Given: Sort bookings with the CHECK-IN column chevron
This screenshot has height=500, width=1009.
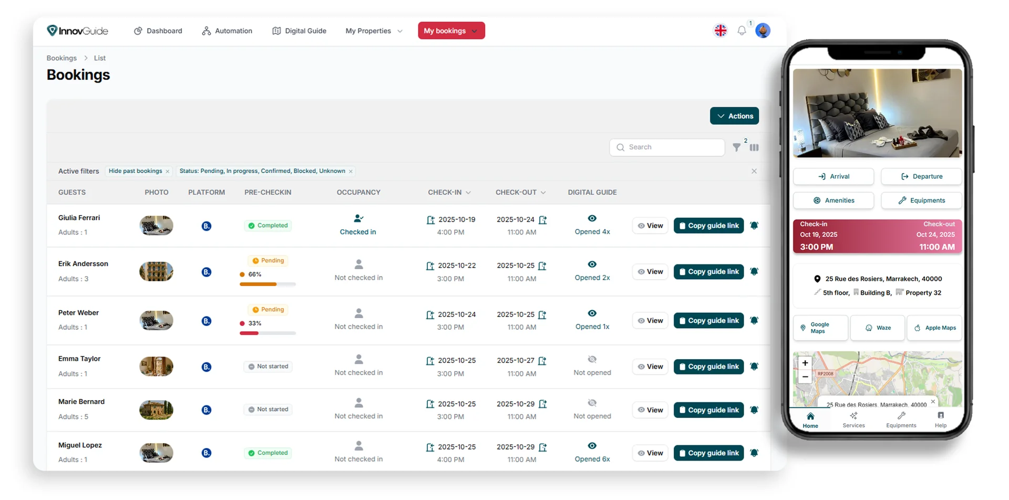Looking at the screenshot, I should 468,192.
